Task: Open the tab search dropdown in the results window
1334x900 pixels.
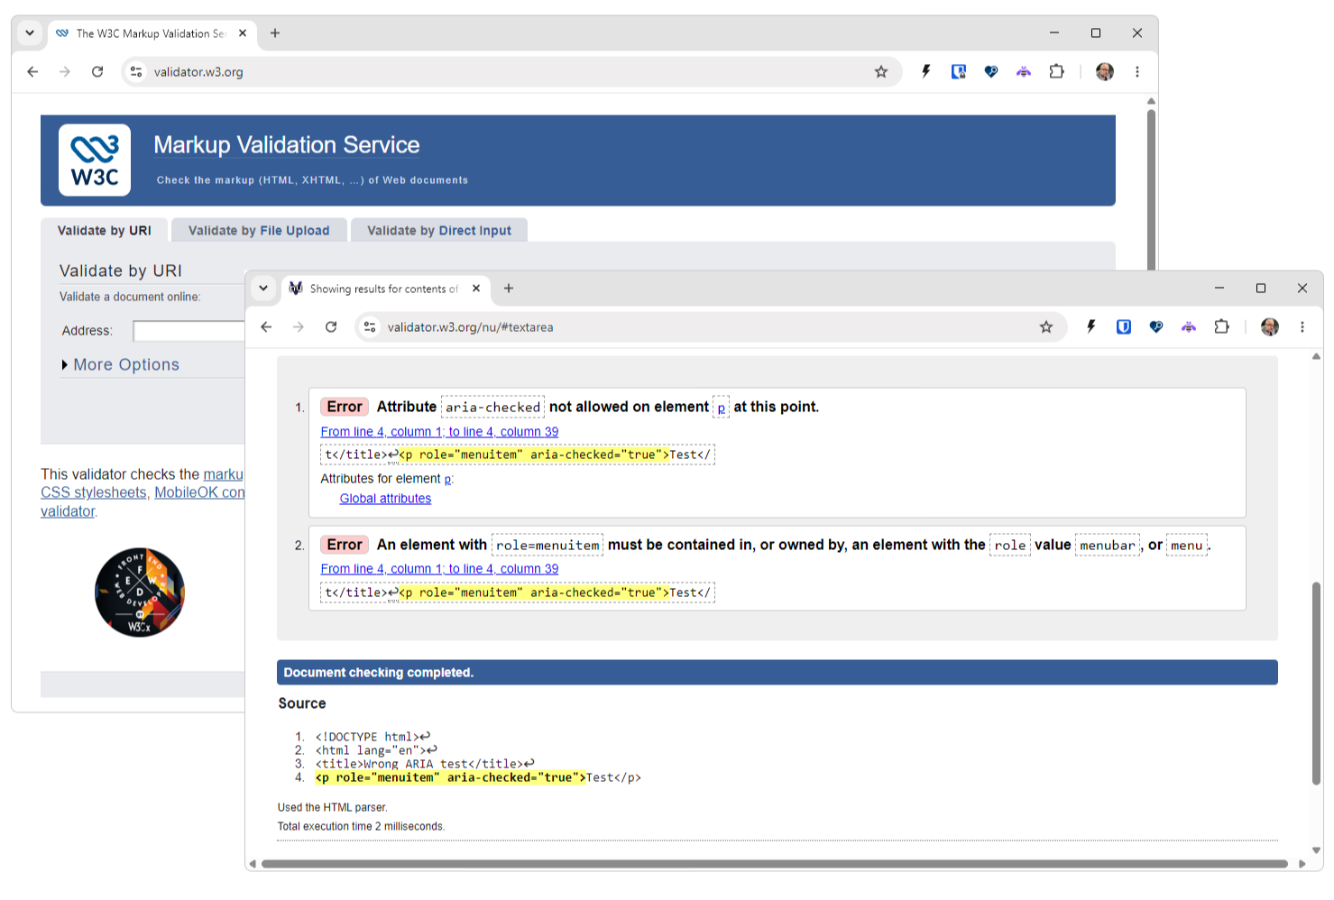Action: (x=263, y=289)
